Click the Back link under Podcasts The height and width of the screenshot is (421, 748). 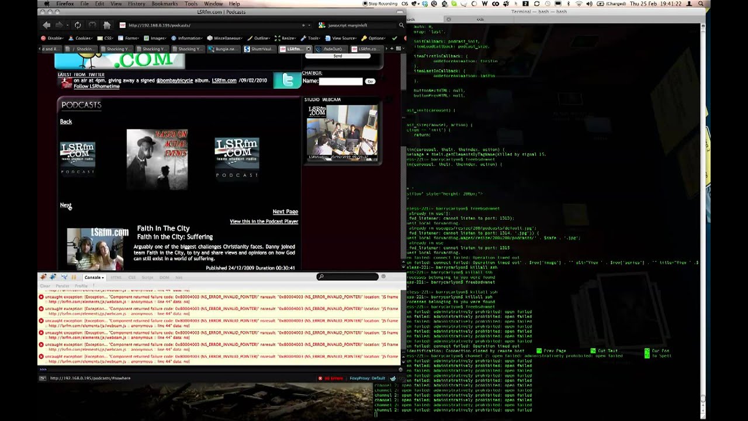click(x=66, y=122)
